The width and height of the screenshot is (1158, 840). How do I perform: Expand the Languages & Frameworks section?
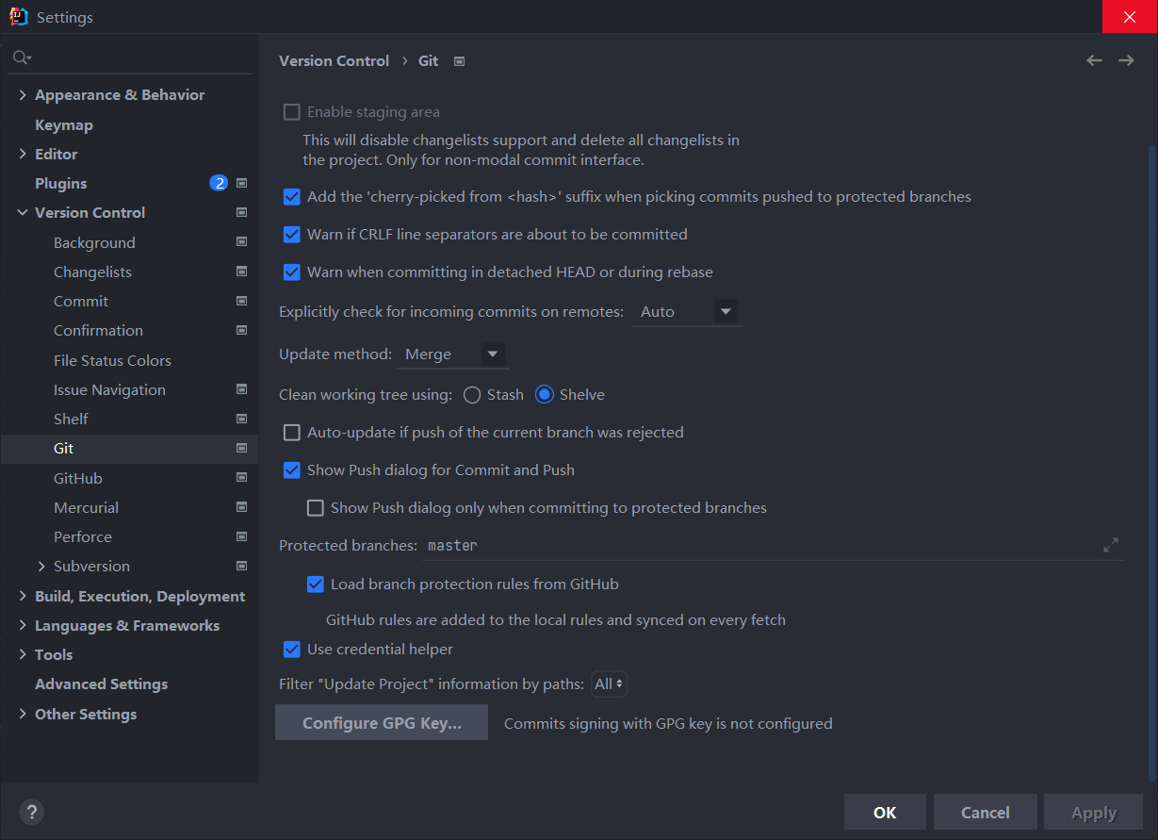click(23, 626)
